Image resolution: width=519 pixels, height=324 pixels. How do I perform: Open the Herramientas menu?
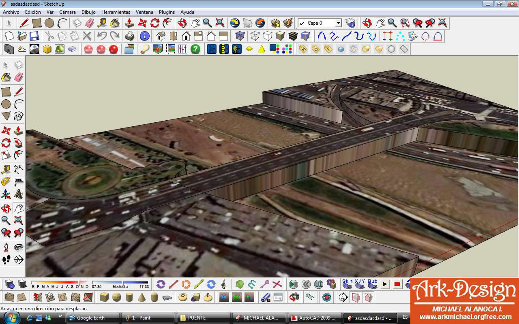point(116,12)
